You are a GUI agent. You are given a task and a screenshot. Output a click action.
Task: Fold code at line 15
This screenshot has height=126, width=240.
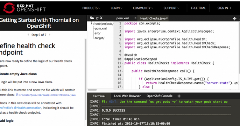click(x=122, y=79)
